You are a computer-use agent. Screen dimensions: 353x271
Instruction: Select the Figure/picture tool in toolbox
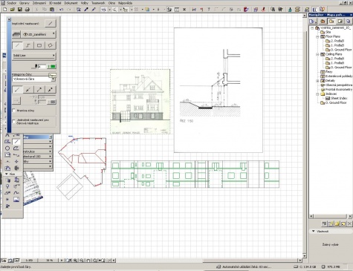(16, 200)
